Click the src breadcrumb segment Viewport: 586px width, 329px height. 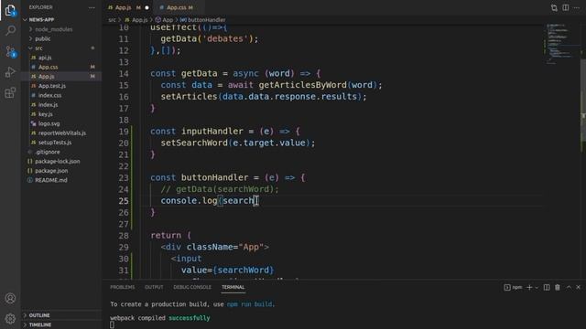112,20
